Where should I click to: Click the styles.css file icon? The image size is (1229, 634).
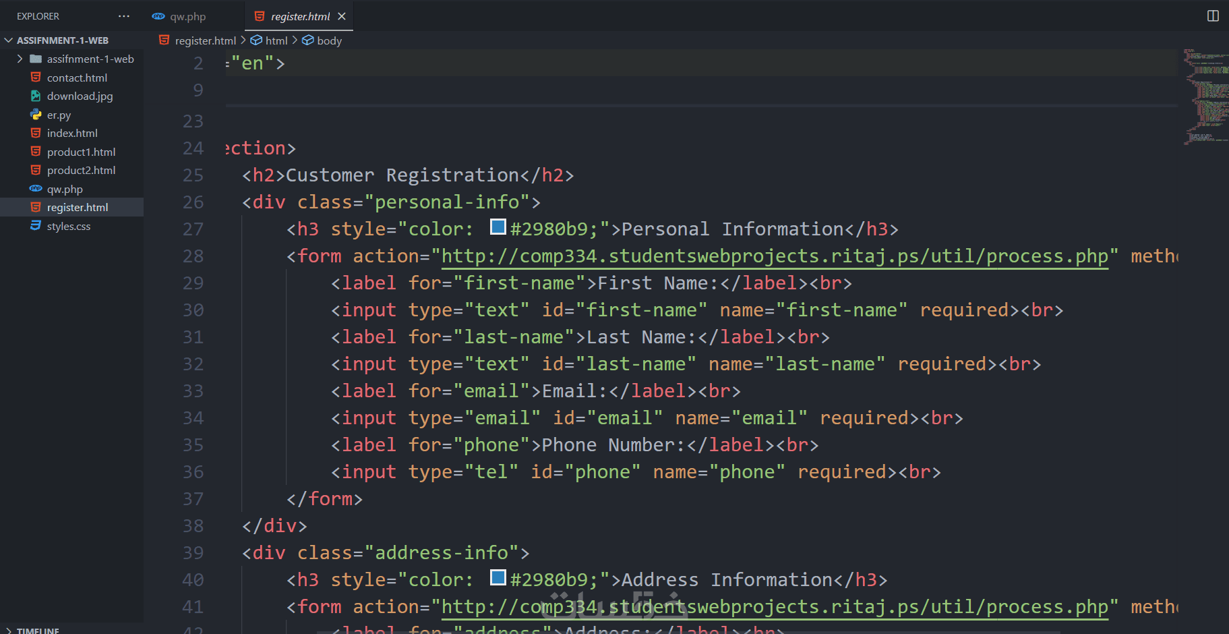click(36, 226)
